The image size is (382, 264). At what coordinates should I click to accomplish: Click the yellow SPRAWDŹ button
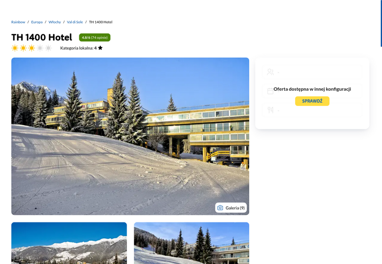312,101
